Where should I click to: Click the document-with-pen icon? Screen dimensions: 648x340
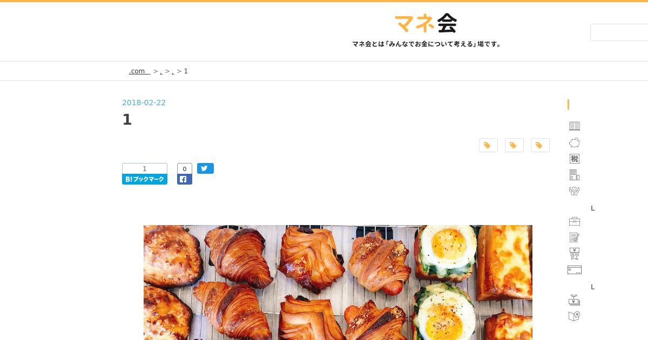pyautogui.click(x=574, y=237)
